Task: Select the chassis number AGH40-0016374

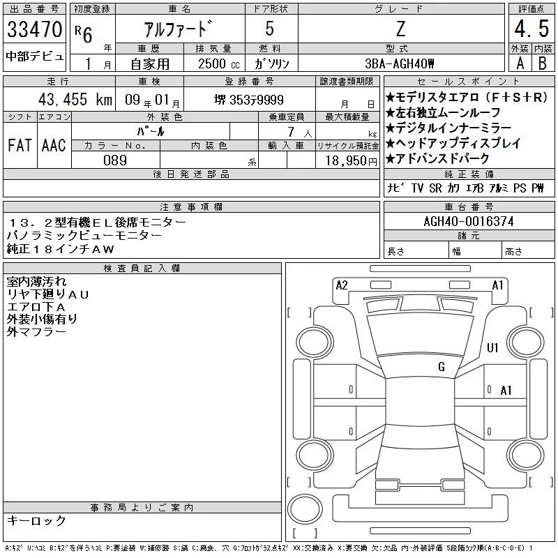Action: tap(469, 222)
